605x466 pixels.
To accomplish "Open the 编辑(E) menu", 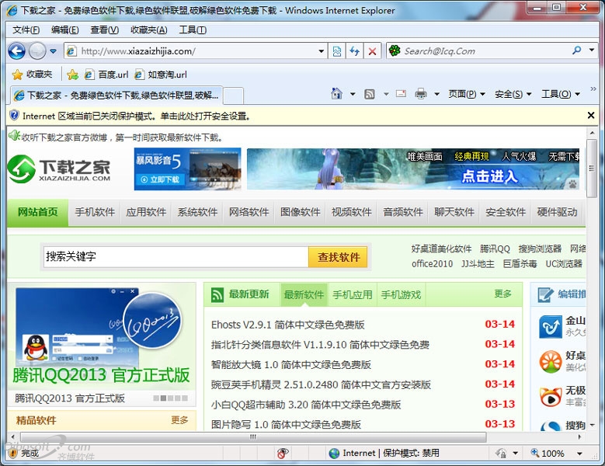I will (x=64, y=30).
